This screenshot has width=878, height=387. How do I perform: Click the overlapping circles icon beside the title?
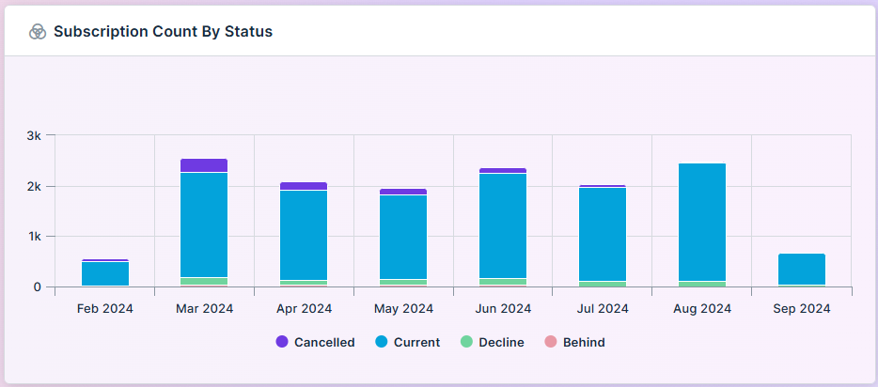(x=38, y=32)
